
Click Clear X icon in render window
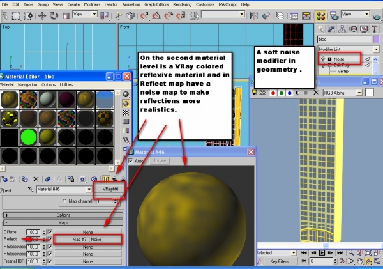(x=316, y=93)
